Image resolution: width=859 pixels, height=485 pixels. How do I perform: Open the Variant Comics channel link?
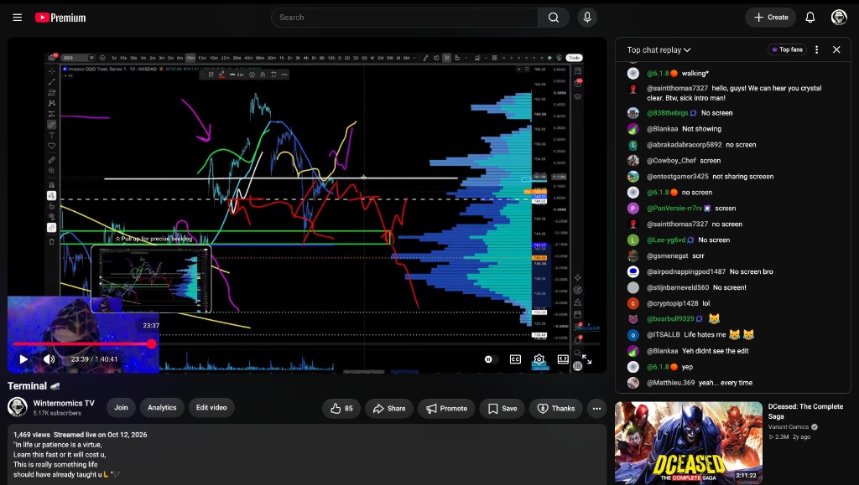[789, 427]
